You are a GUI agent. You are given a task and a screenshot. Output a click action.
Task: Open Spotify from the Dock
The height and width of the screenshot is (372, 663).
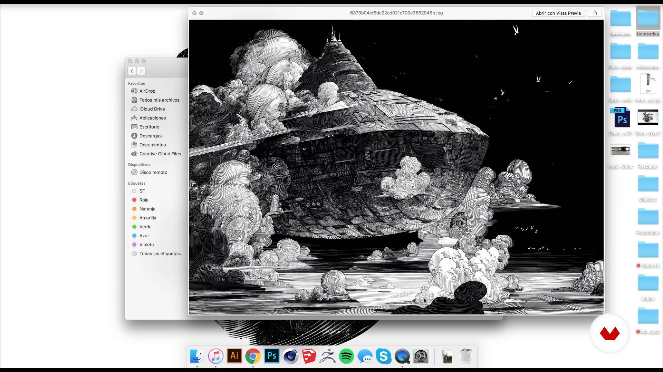[346, 356]
